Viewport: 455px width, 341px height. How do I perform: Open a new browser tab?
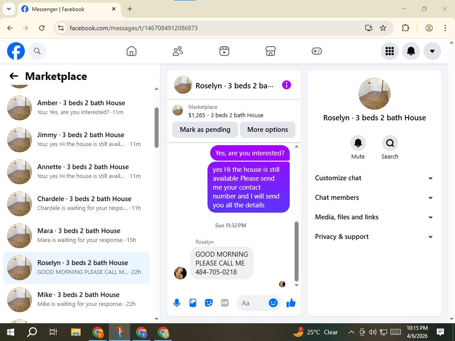point(130,9)
